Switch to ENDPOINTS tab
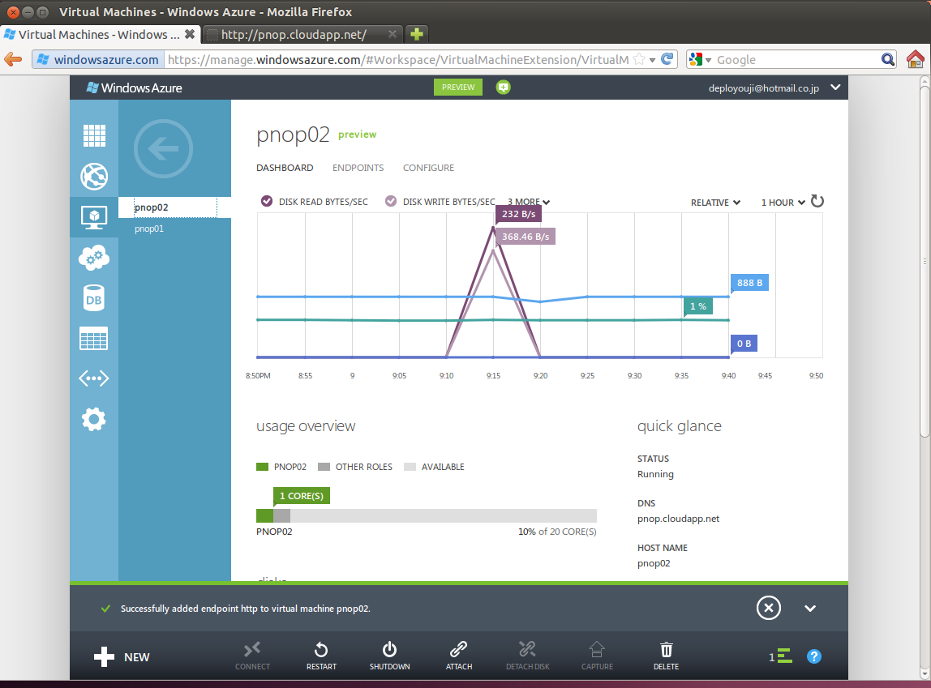This screenshot has height=688, width=931. pyautogui.click(x=358, y=168)
